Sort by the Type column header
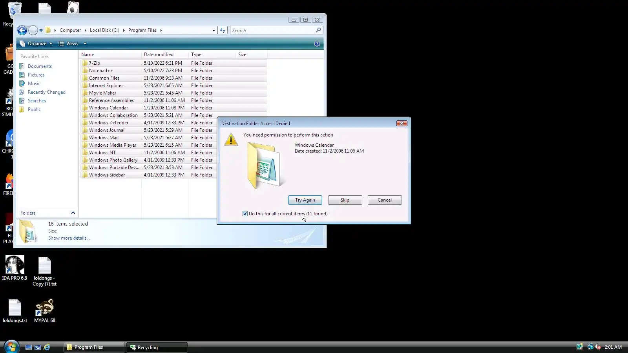628x353 pixels. [x=212, y=55]
